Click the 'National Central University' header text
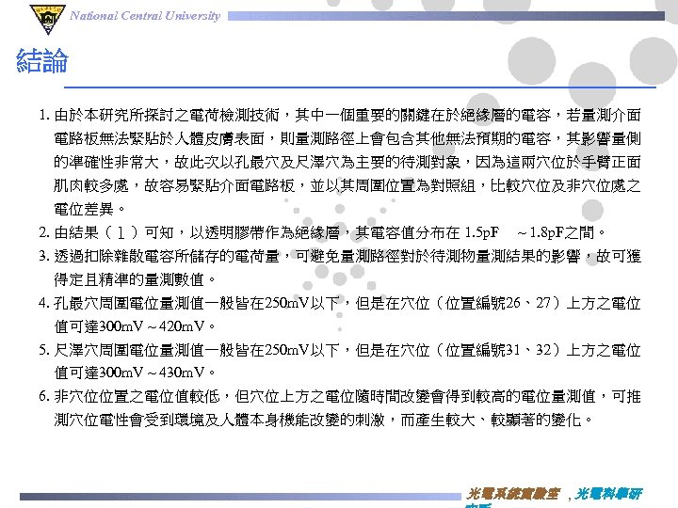This screenshot has height=508, width=678. tap(145, 16)
